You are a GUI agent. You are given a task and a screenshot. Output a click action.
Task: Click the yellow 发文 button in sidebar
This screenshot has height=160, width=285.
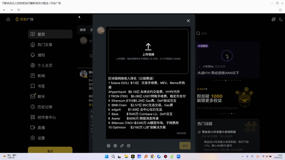coord(50,150)
